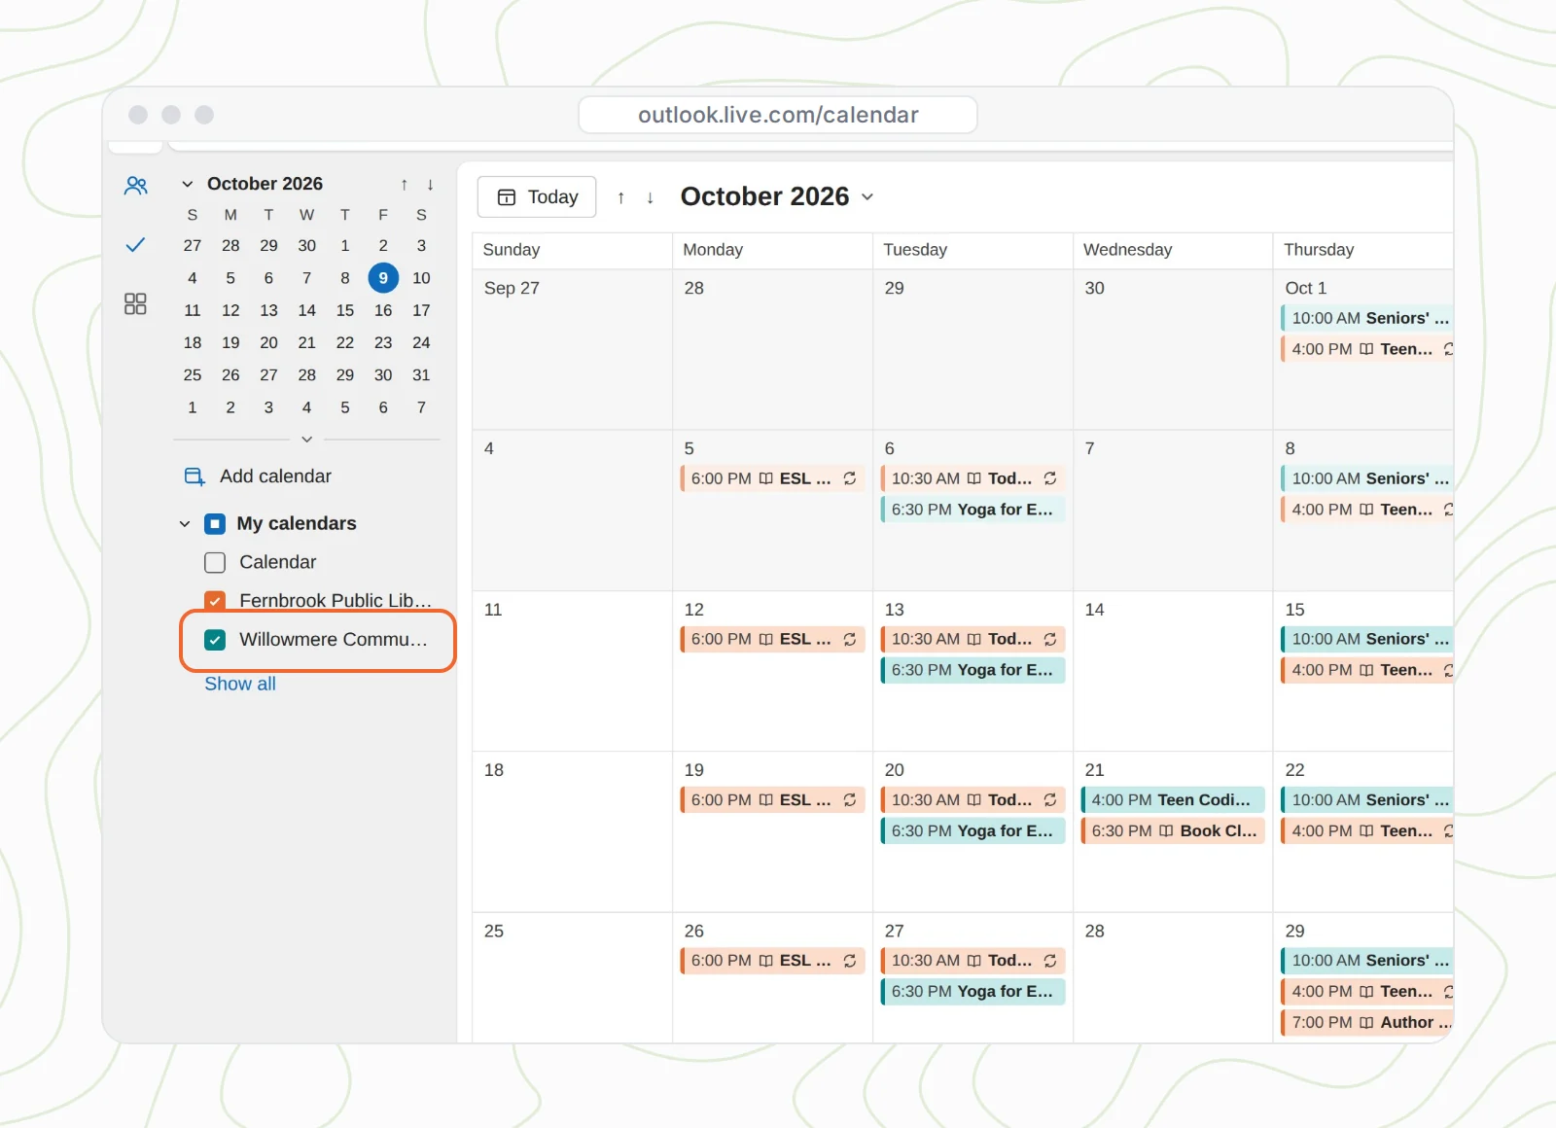
Task: Click recurrence icon on Oct 12 ESL event
Action: [x=849, y=639]
